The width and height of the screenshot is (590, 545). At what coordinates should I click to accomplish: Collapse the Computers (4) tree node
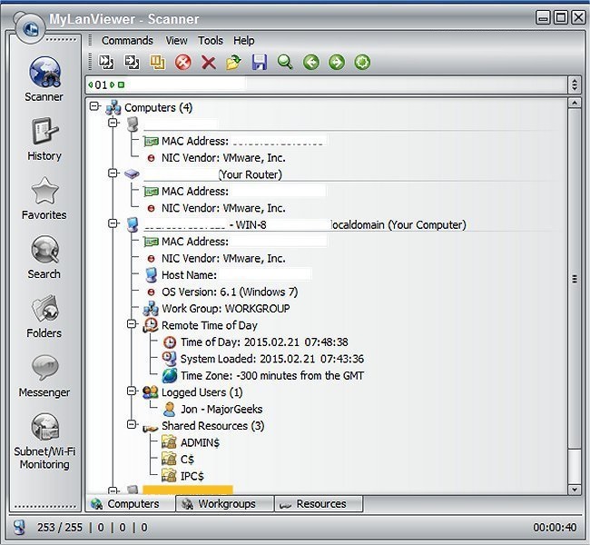click(x=94, y=108)
